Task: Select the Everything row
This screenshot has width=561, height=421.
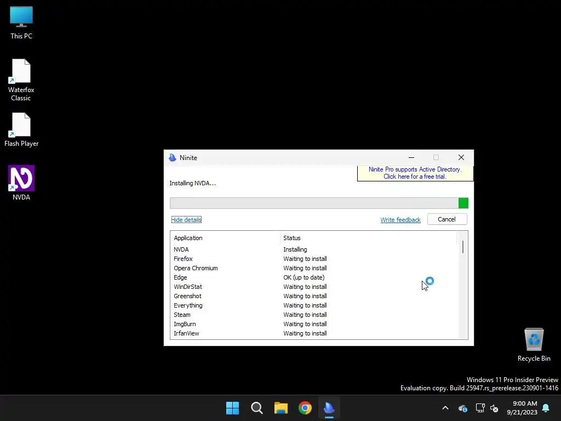Action: pos(314,305)
